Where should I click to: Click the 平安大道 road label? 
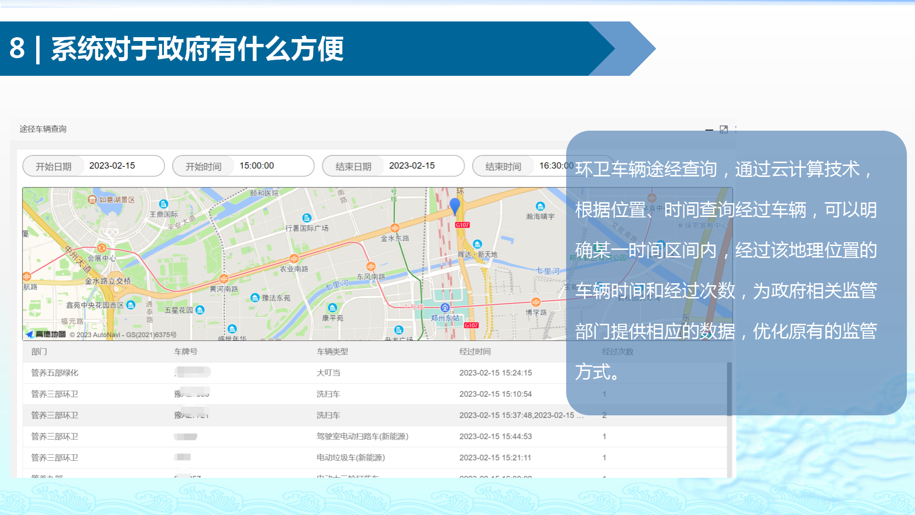(x=182, y=223)
